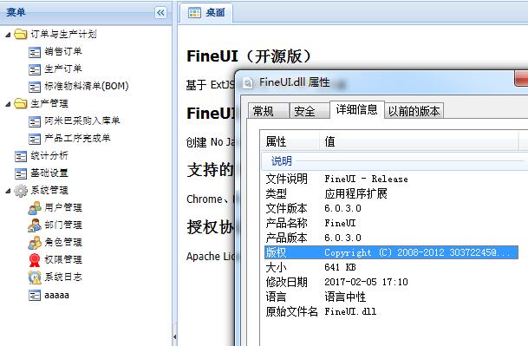Click icon beside 产品工序完成单

pos(35,139)
